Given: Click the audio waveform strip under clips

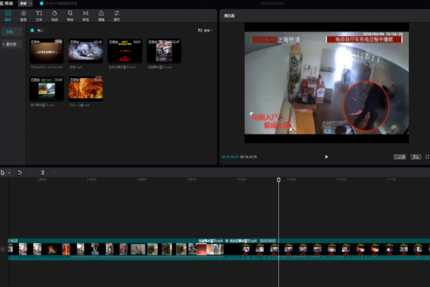Looking at the screenshot, I should tap(219, 257).
